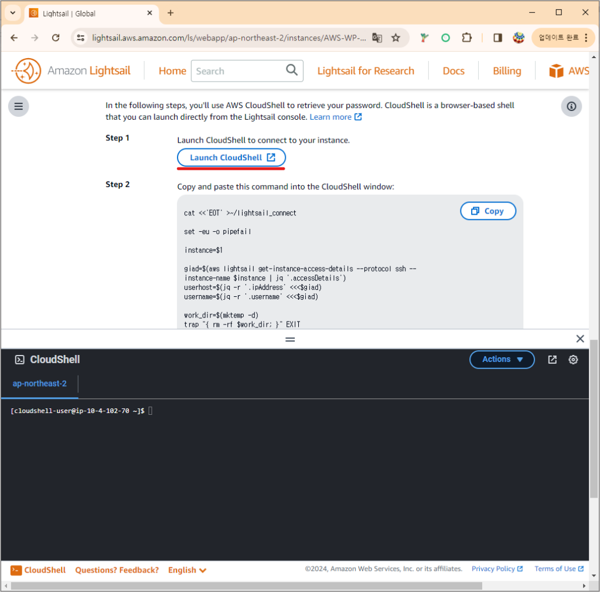Image resolution: width=600 pixels, height=592 pixels.
Task: Grab the CloudShell panel resize handle
Action: pyautogui.click(x=290, y=339)
